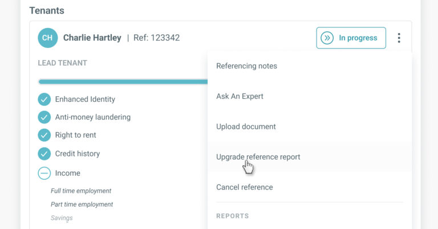Click the In progress status button

tap(351, 38)
